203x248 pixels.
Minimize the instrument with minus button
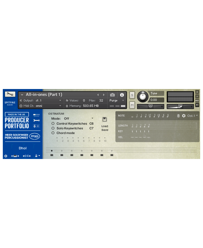pos(197,96)
